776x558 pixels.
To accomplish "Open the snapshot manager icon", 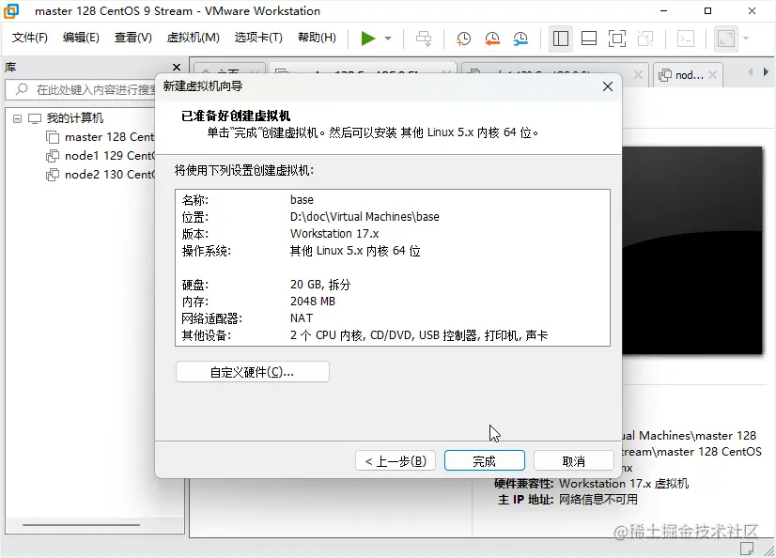I will click(x=520, y=39).
